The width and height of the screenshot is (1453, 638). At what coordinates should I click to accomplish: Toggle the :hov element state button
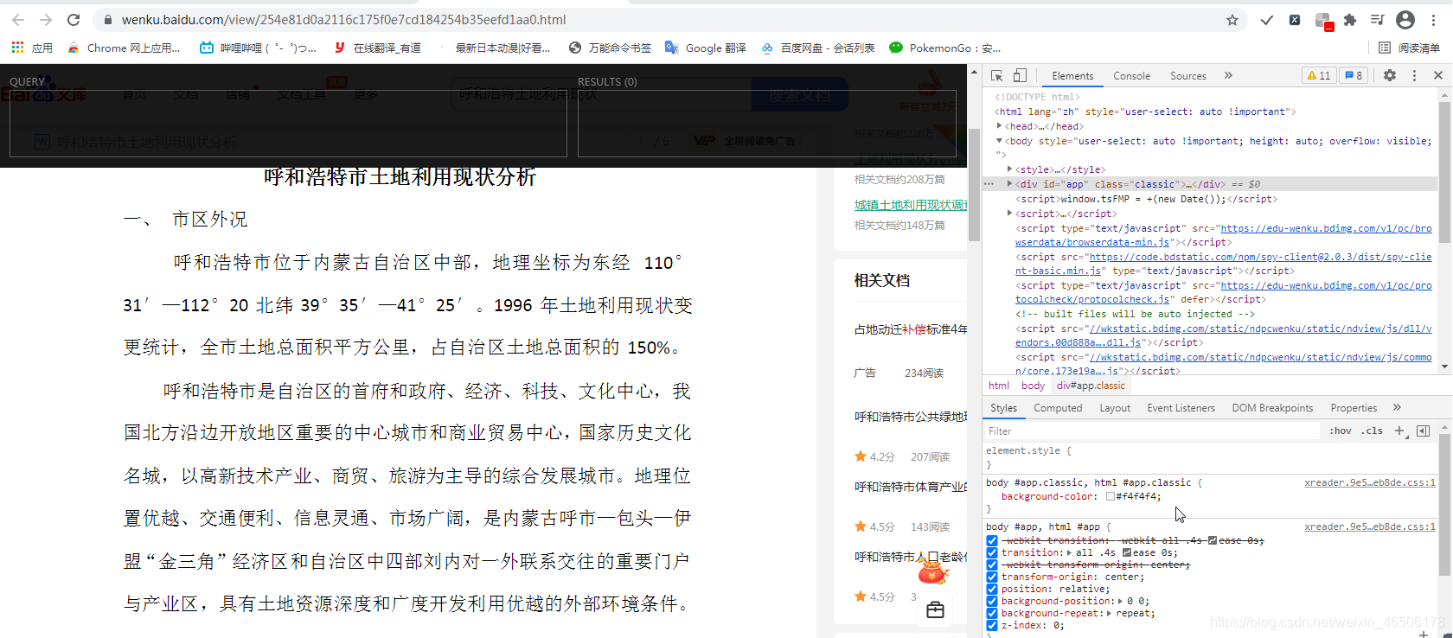tap(1341, 431)
